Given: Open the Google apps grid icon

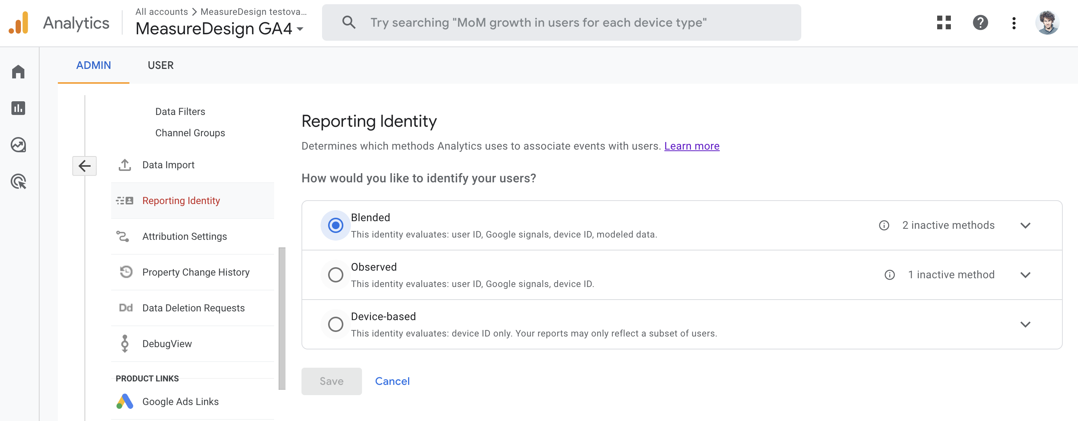Looking at the screenshot, I should (x=944, y=22).
